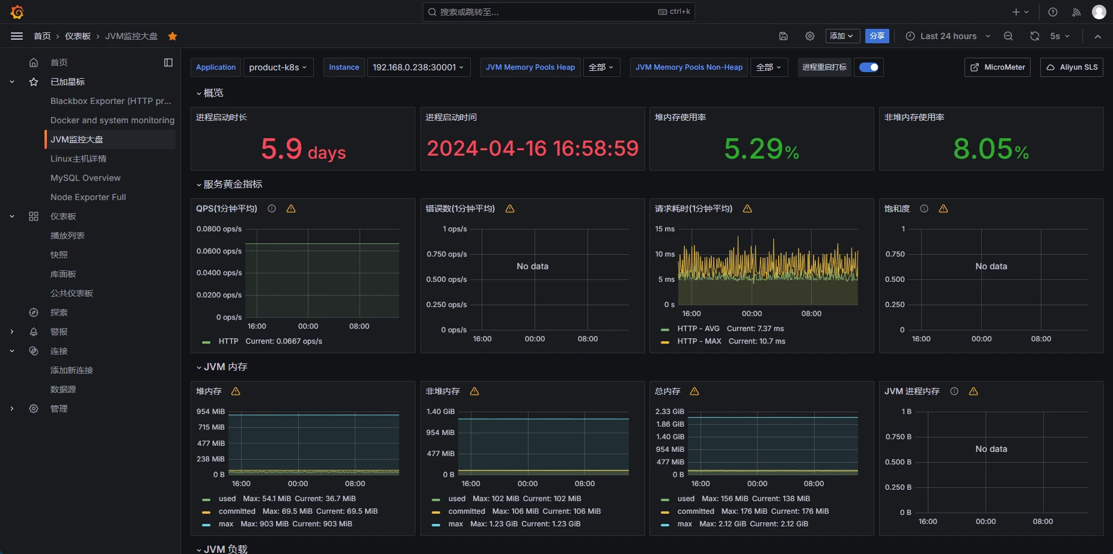The image size is (1113, 554).
Task: Toggle the 进程重启打标 switch
Action: [x=869, y=67]
